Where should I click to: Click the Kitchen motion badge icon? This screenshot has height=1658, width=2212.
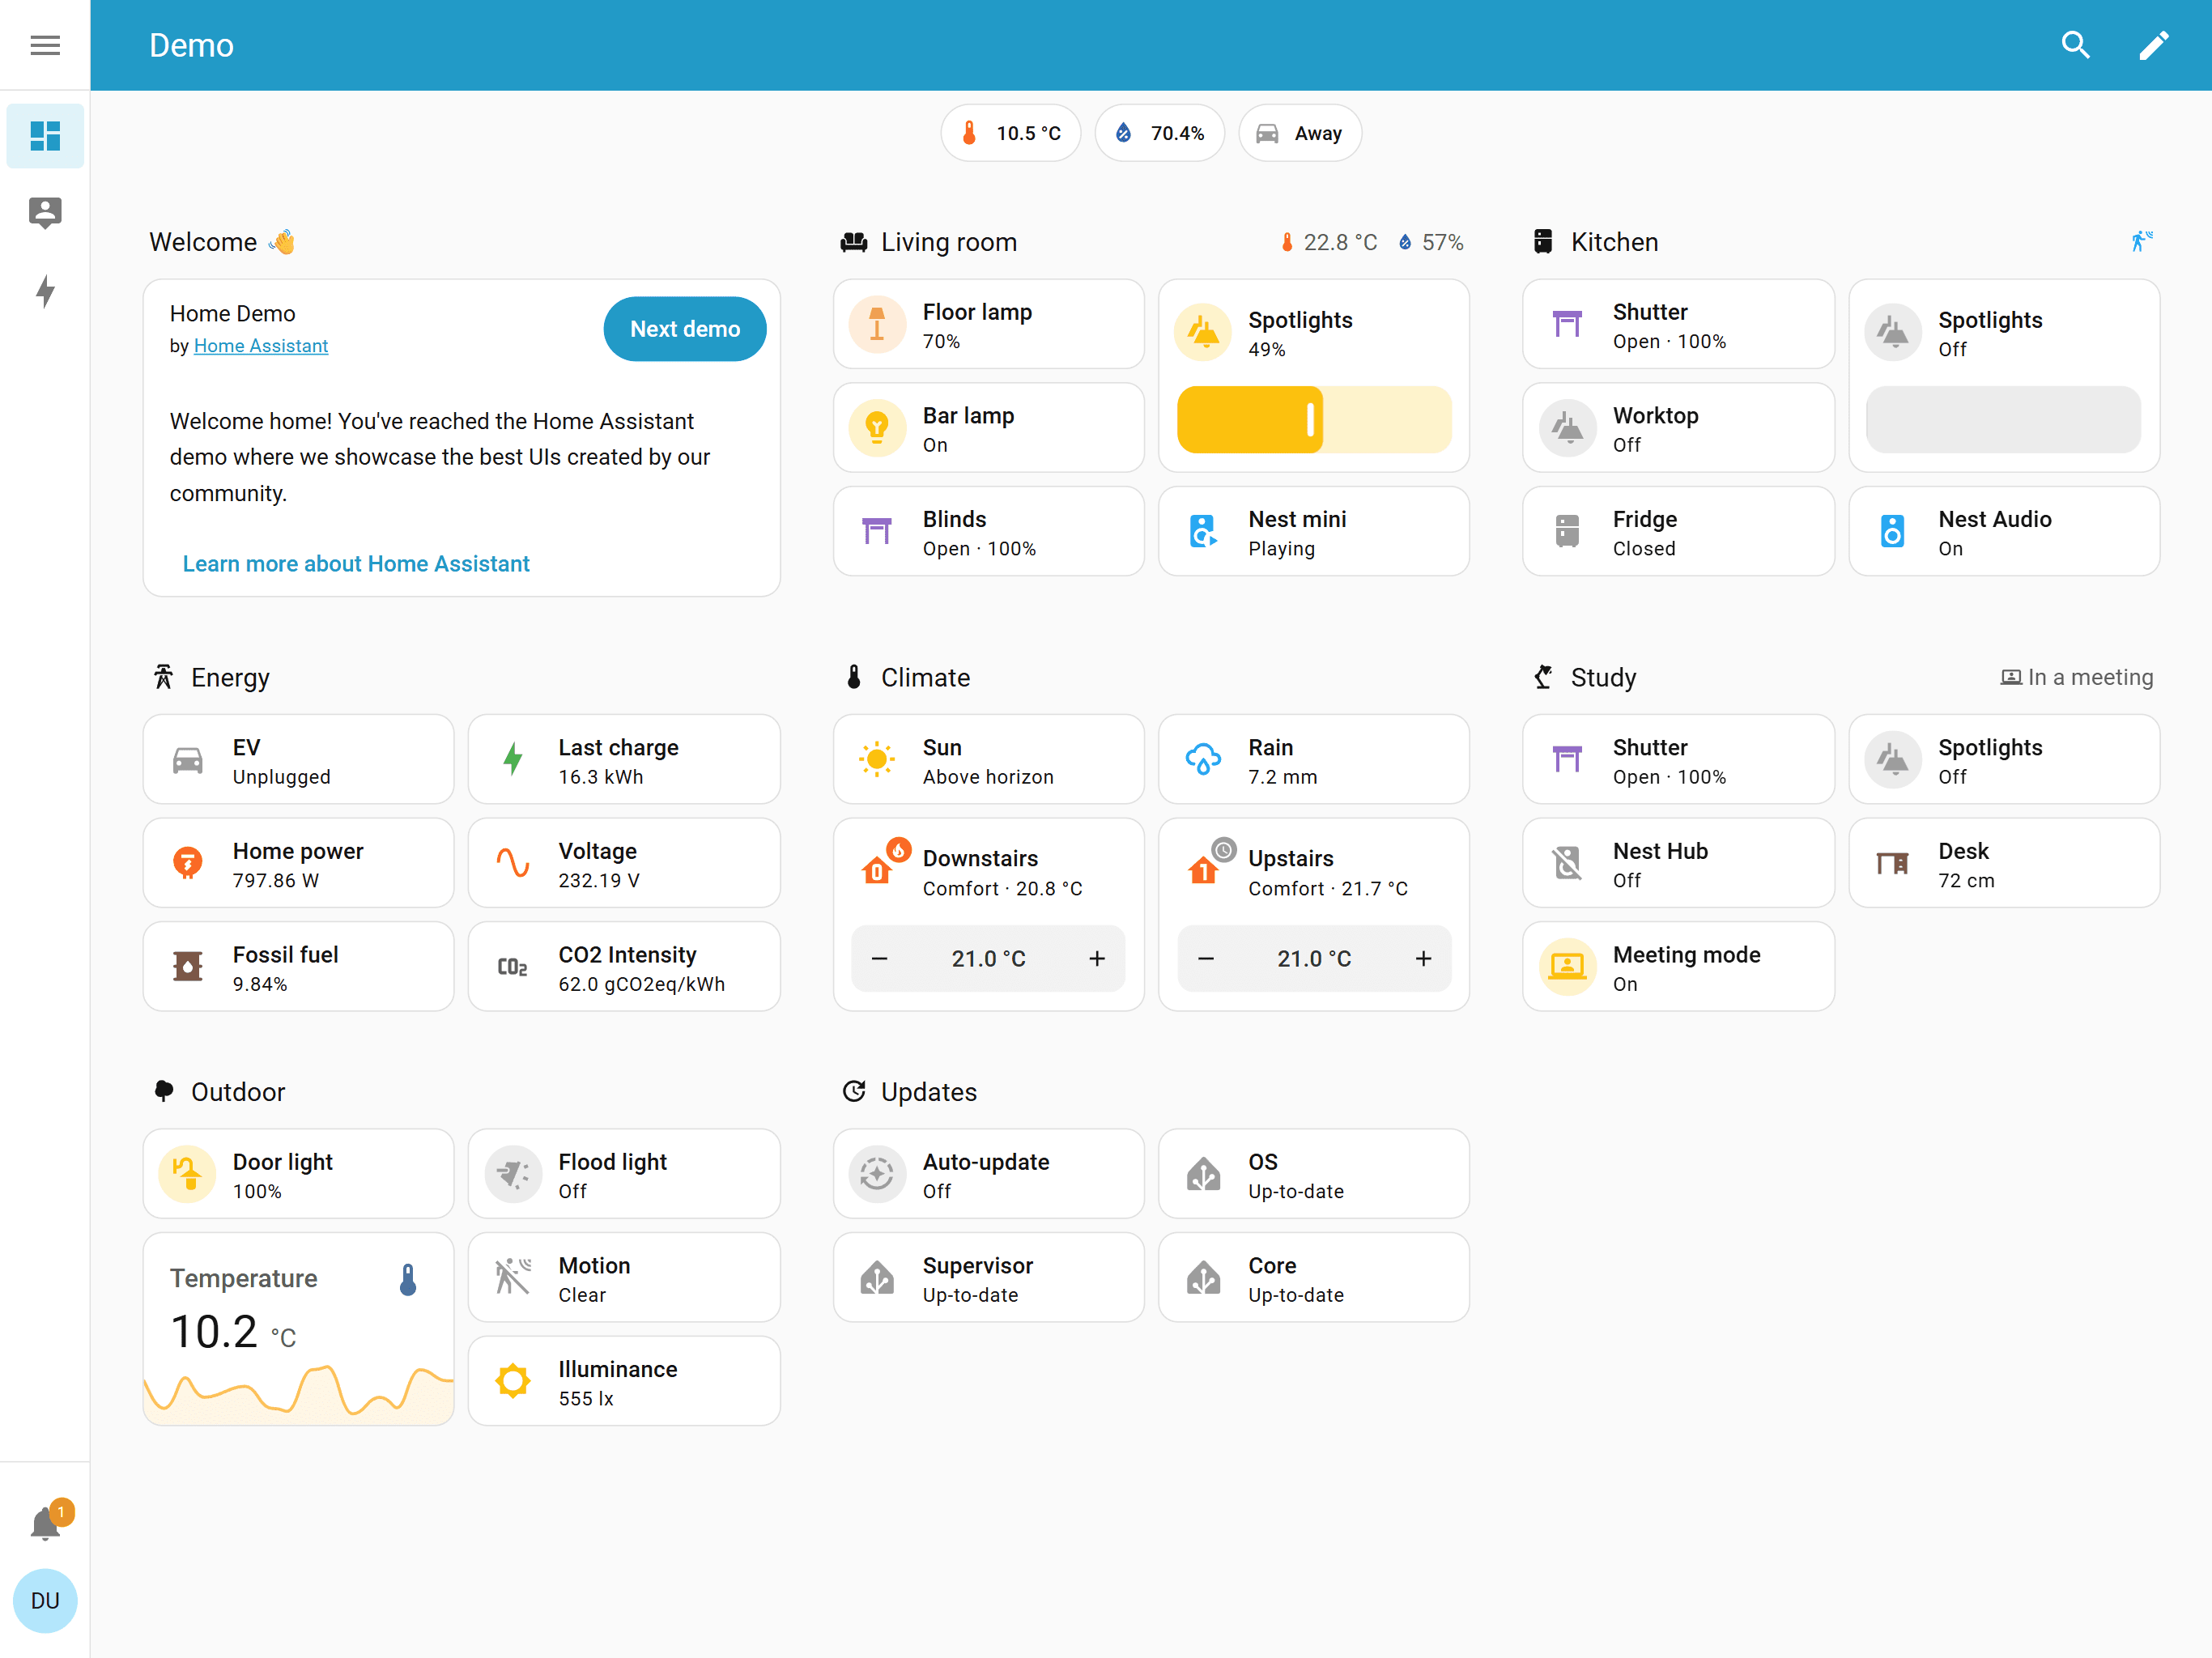(x=2141, y=241)
